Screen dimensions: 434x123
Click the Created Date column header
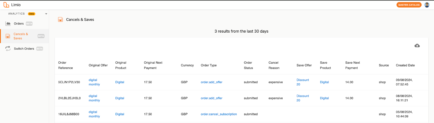(405, 65)
